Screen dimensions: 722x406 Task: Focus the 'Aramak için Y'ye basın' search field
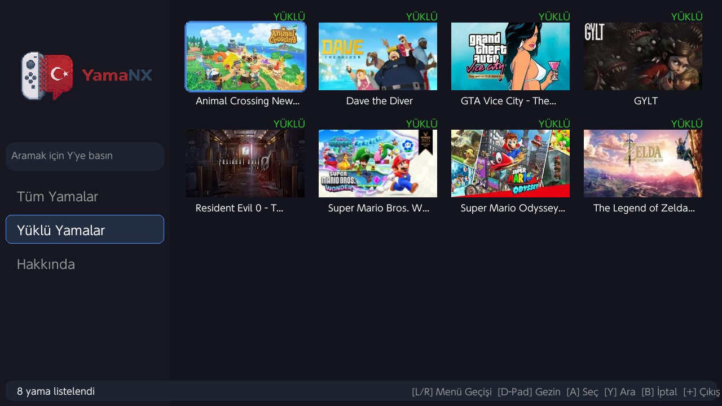(x=85, y=156)
